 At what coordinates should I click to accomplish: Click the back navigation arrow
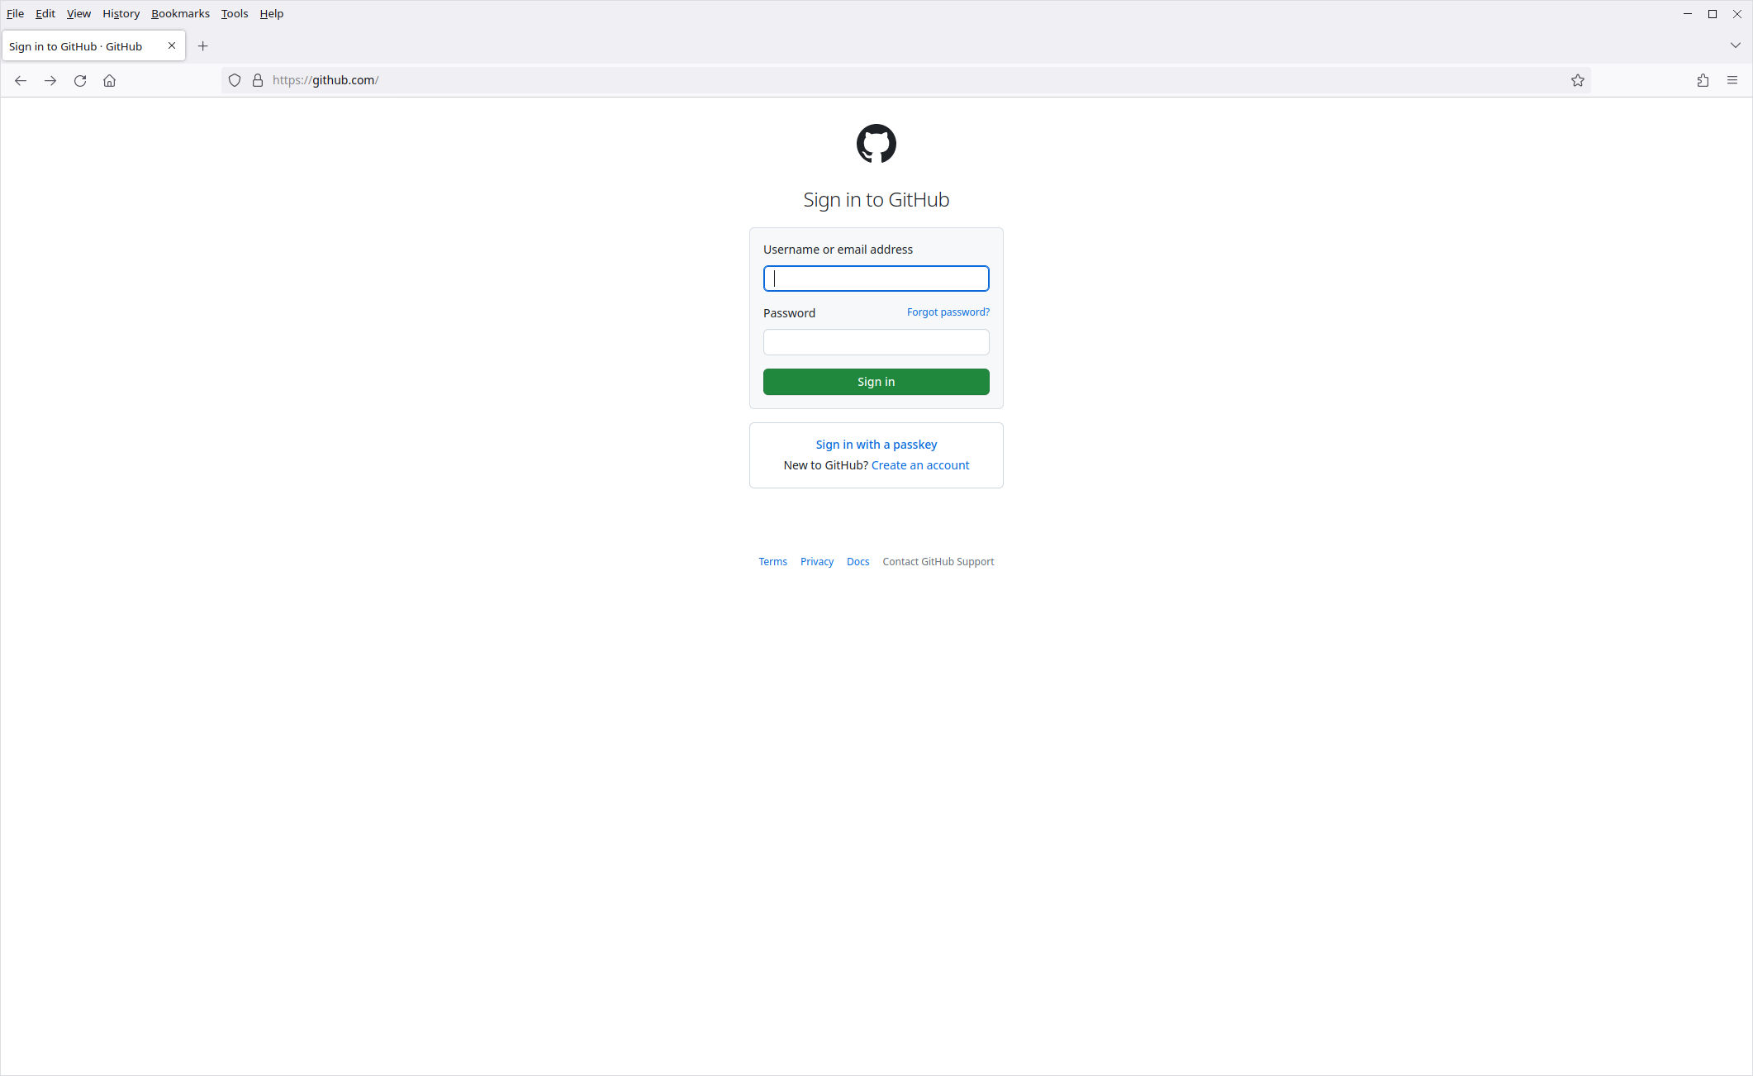21,80
